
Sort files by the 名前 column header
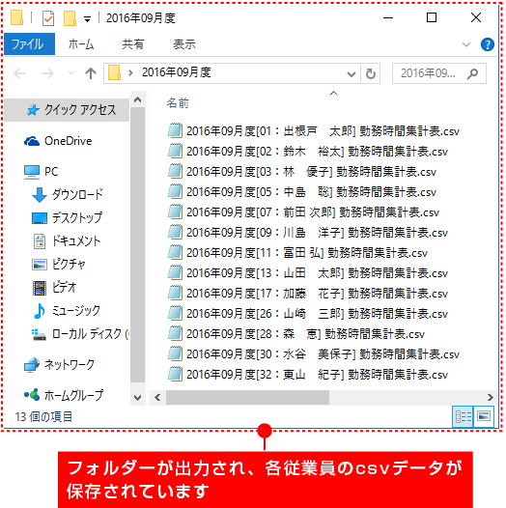coord(178,103)
